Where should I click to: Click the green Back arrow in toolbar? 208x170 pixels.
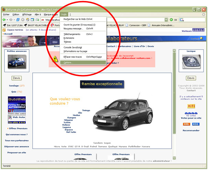[4, 20]
